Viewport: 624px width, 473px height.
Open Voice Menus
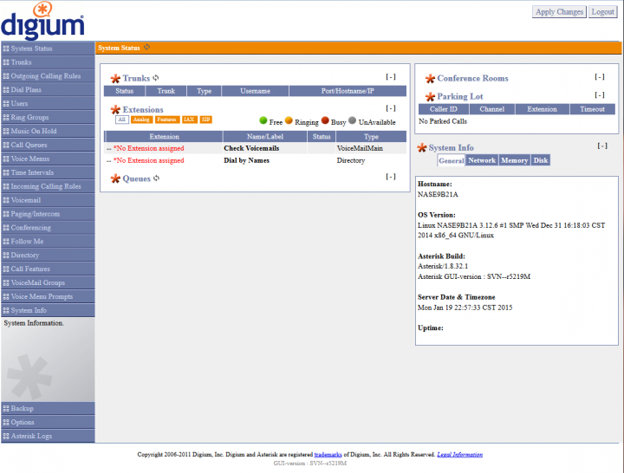(48, 159)
